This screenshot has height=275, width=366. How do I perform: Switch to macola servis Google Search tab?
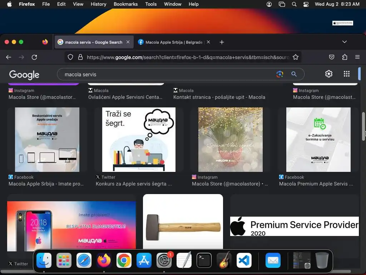(94, 42)
